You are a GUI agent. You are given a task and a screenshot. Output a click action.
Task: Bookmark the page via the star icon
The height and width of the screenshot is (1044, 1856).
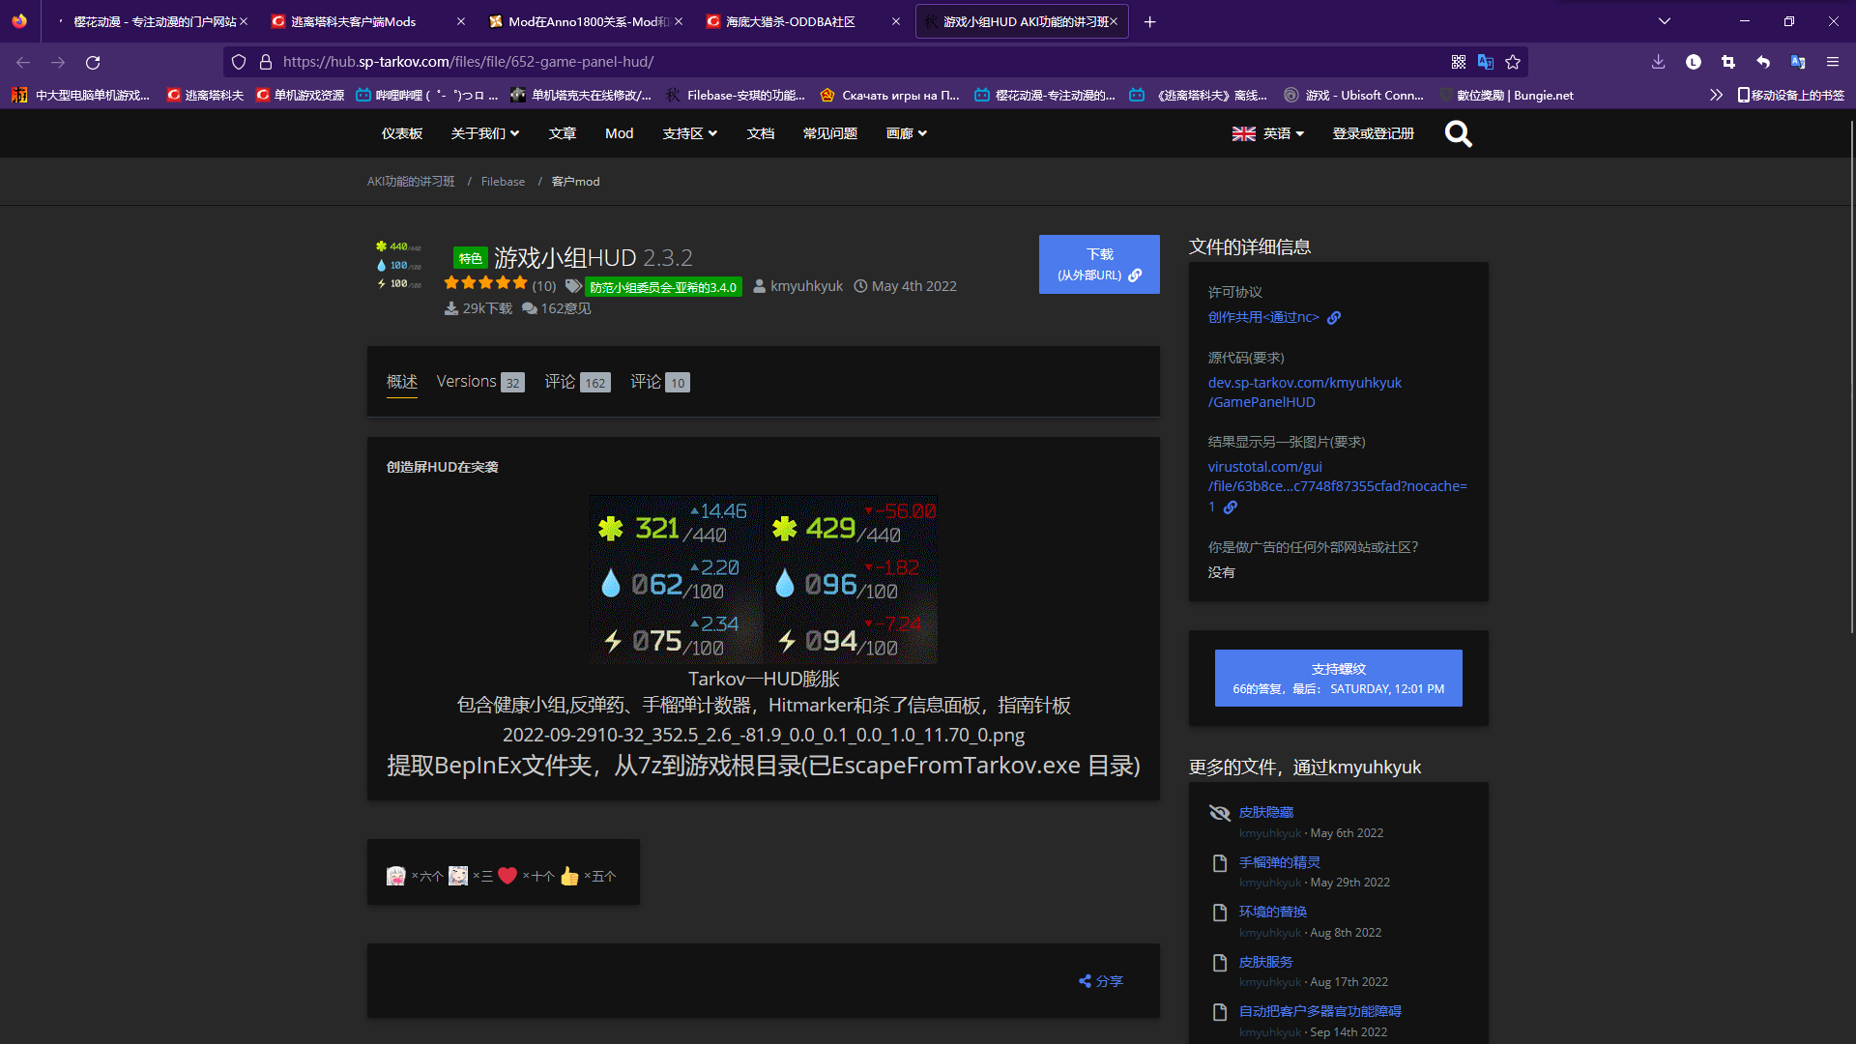(1514, 62)
